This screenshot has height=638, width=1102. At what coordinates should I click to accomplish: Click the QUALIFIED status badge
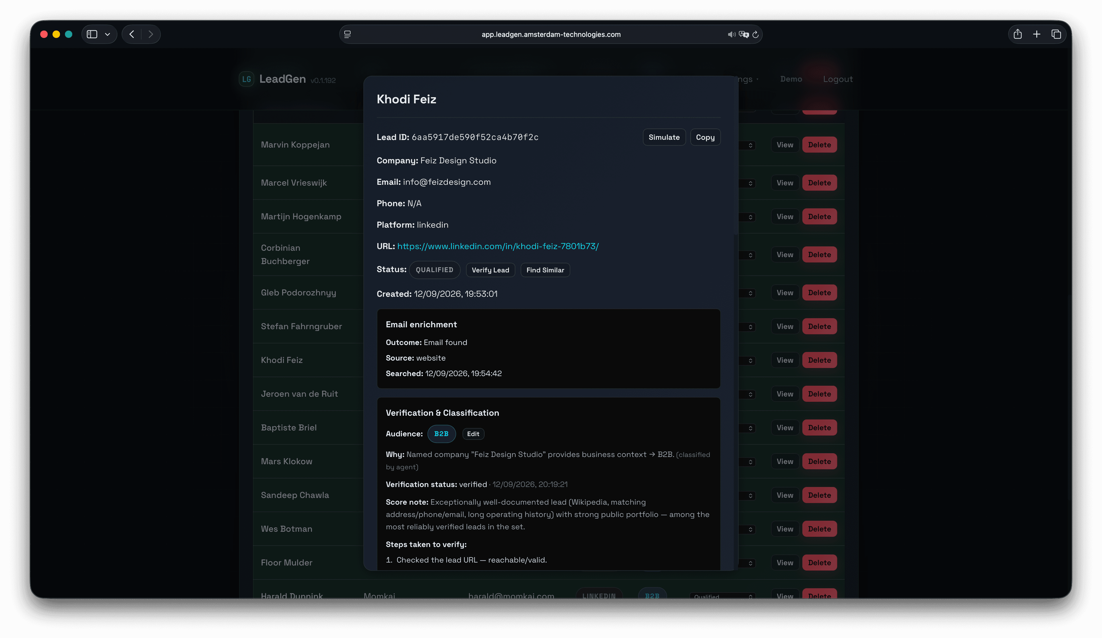click(434, 270)
